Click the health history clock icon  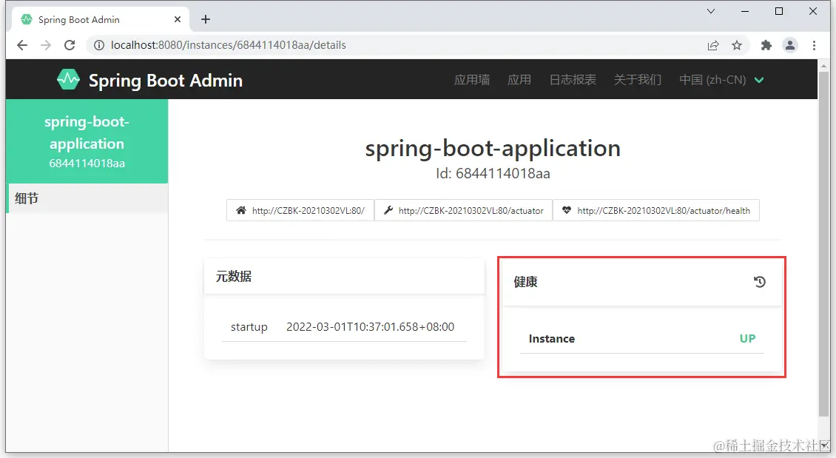(x=760, y=281)
